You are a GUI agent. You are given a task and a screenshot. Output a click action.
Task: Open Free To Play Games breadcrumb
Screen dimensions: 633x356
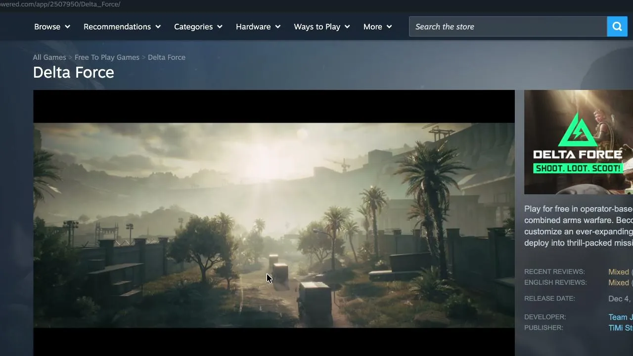(x=107, y=57)
